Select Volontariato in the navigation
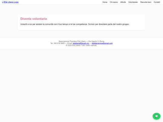Image resolution: width=163 pixels, height=122 pixels. tap(133, 2)
